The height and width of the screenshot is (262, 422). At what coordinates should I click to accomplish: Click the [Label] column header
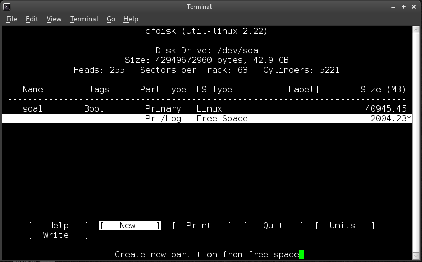(x=302, y=90)
